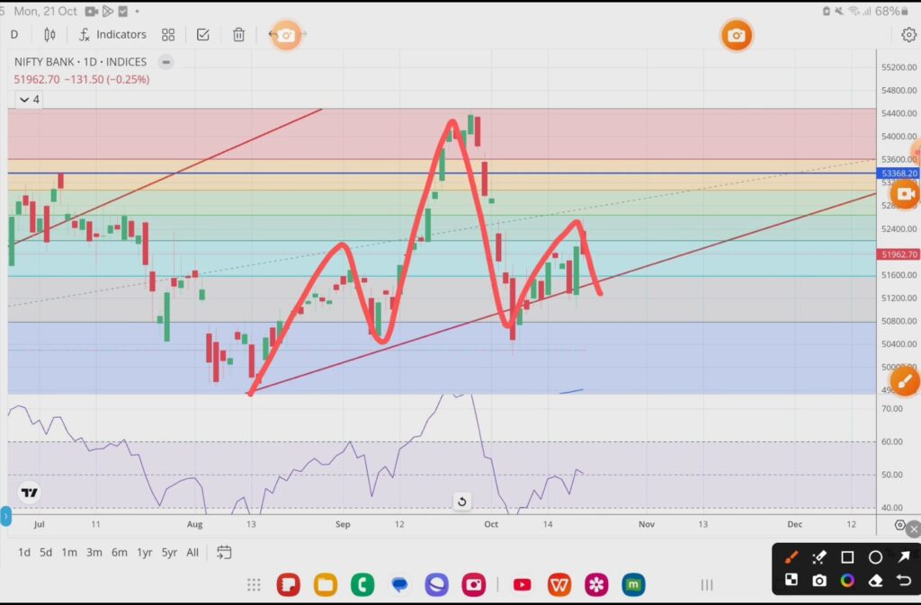The image size is (921, 605).
Task: Expand the blue left side panel handle
Action: [x=5, y=516]
